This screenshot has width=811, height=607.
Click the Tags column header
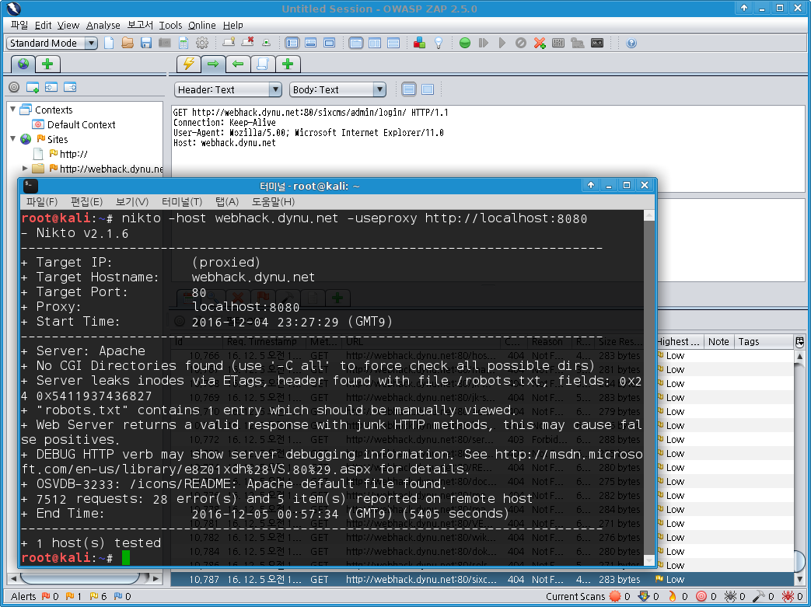764,342
